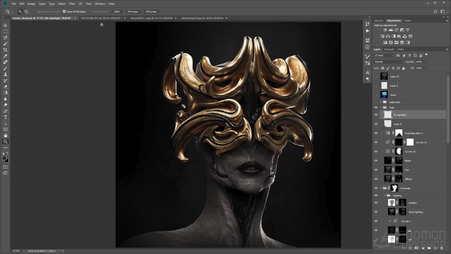Select the Lasso tool
Image resolution: width=451 pixels, height=254 pixels.
[x=6, y=38]
